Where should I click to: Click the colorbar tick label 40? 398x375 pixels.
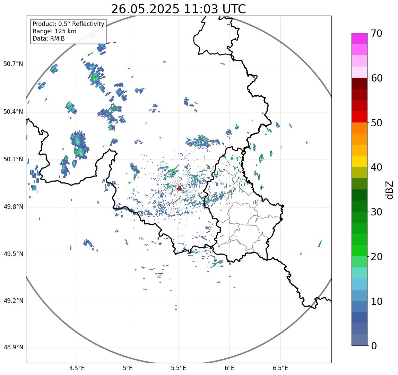[377, 167]
